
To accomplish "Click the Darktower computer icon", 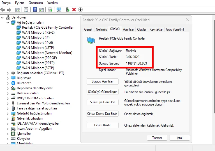I will coord(8,17).
